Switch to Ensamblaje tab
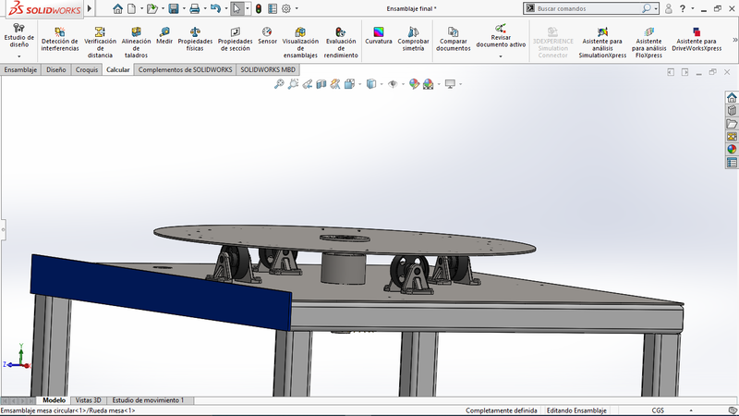Viewport: 739px width, 416px height. (x=20, y=69)
